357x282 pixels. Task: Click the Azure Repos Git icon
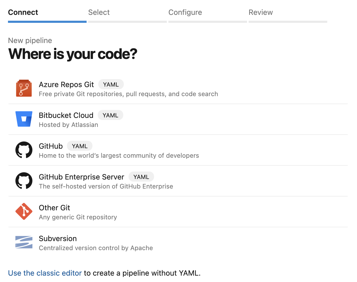click(24, 88)
